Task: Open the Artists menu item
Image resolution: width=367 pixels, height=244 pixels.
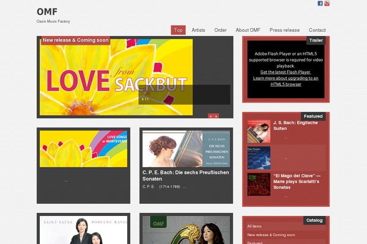Action: tap(198, 30)
